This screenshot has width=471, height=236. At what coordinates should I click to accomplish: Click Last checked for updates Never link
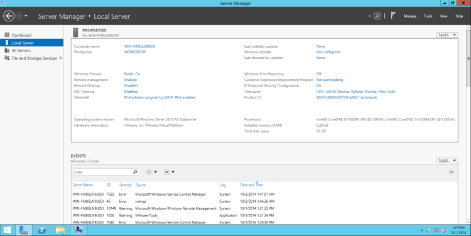pos(321,58)
